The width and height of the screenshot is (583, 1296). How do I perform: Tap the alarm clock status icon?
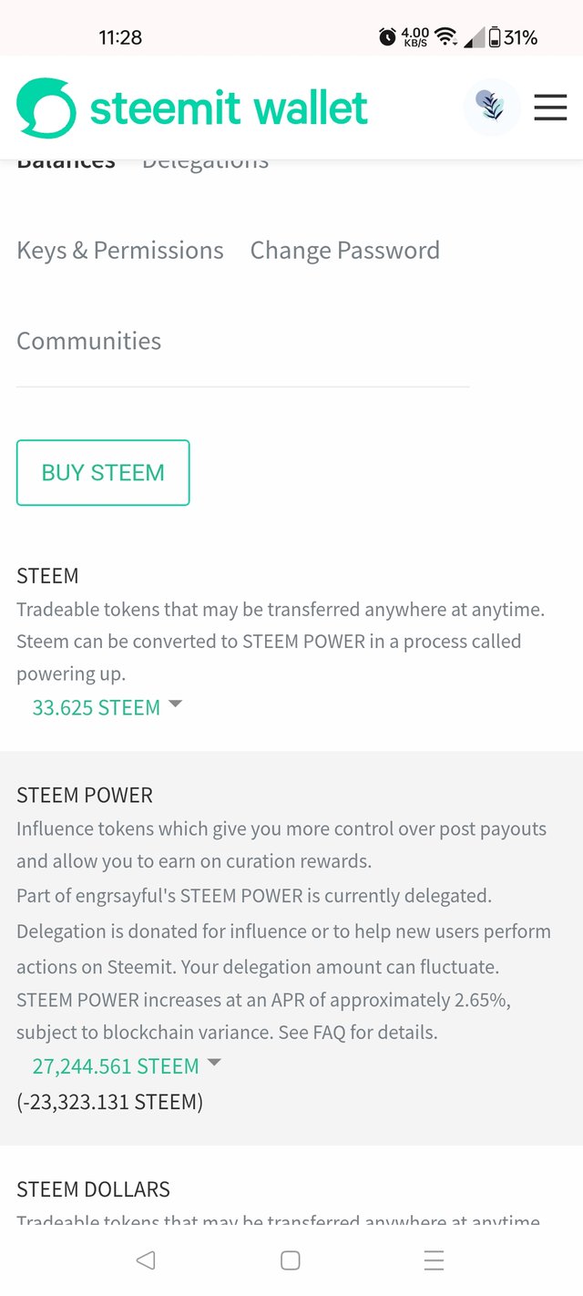pyautogui.click(x=387, y=37)
